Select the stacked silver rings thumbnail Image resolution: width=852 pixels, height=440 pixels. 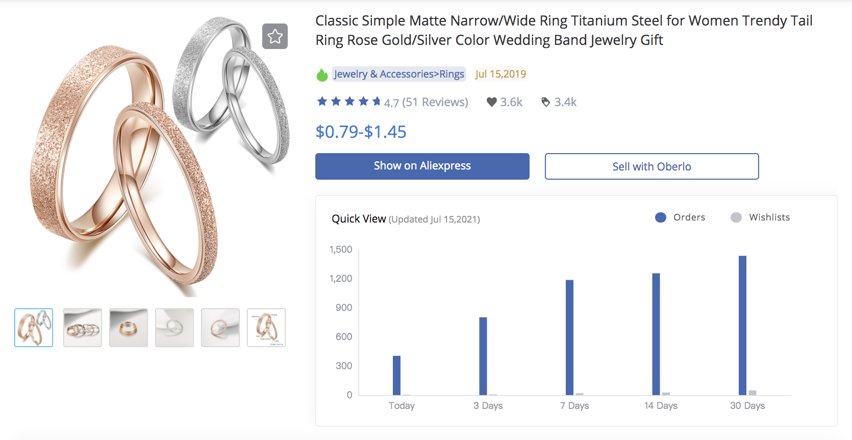coord(82,327)
